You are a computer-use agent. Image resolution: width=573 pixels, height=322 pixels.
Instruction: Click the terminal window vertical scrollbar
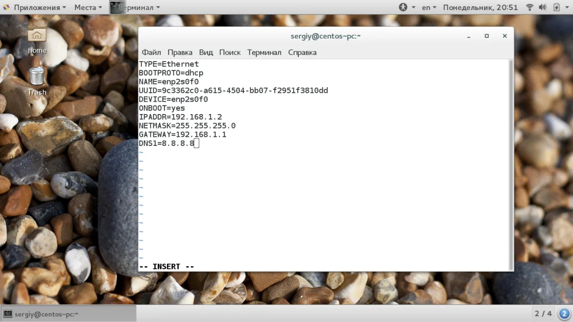(x=511, y=165)
